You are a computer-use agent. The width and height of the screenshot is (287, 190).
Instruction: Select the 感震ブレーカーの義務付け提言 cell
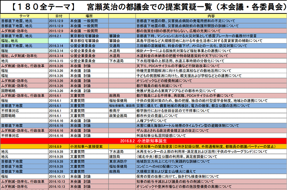click(x=211, y=36)
